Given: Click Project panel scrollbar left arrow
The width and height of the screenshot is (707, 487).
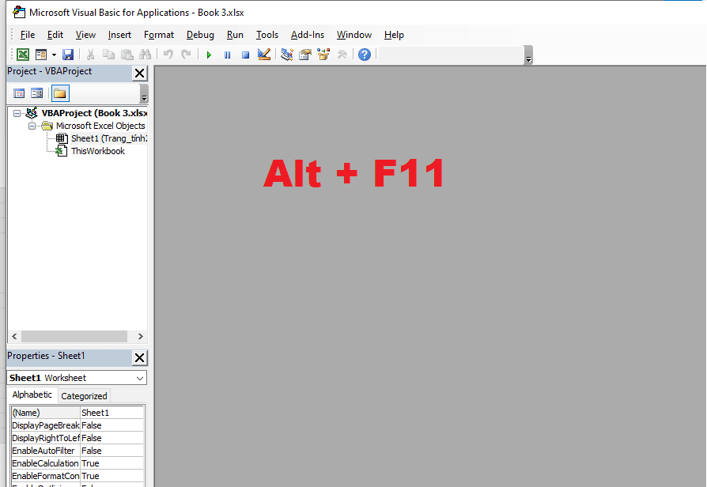Looking at the screenshot, I should [14, 336].
